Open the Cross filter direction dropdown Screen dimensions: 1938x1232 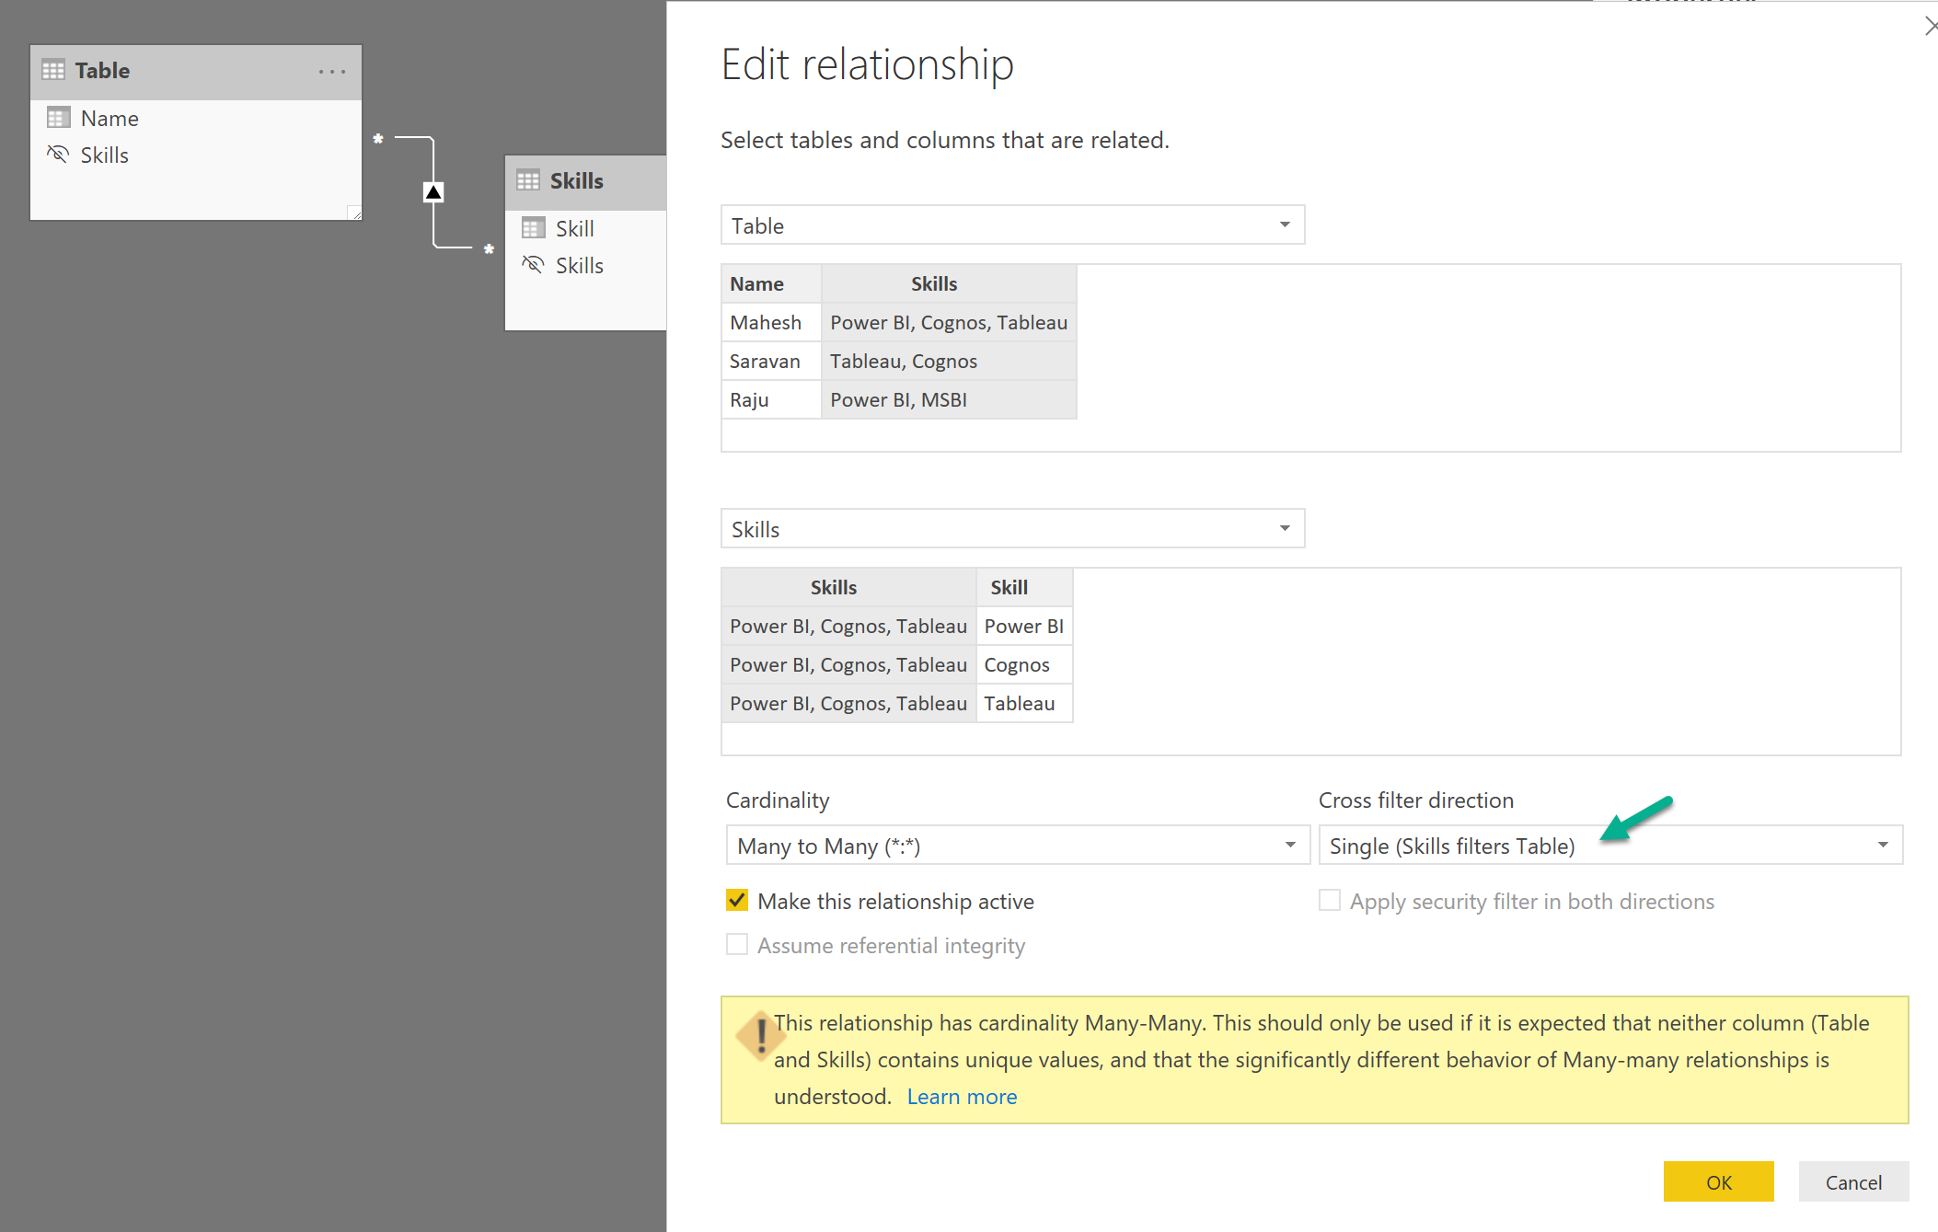[x=1610, y=845]
